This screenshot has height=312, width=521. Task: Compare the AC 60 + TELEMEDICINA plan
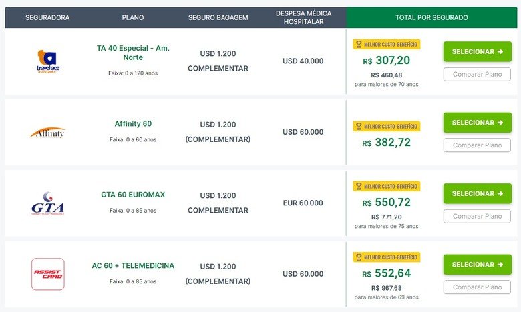click(x=477, y=287)
